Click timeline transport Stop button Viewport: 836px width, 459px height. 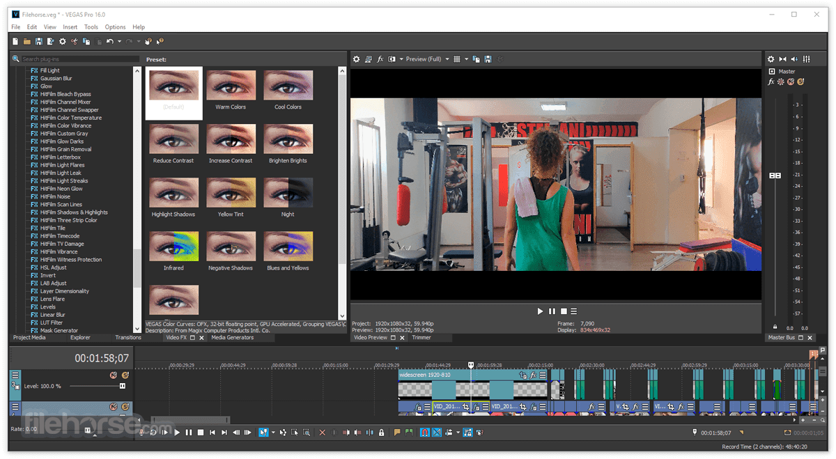tap(201, 433)
